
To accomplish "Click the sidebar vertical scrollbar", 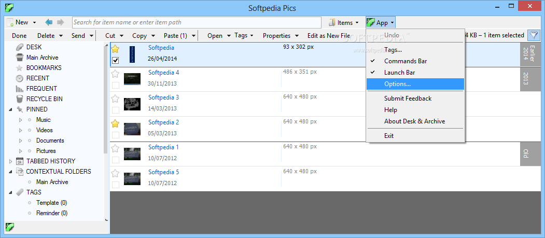I will pyautogui.click(x=105, y=99).
